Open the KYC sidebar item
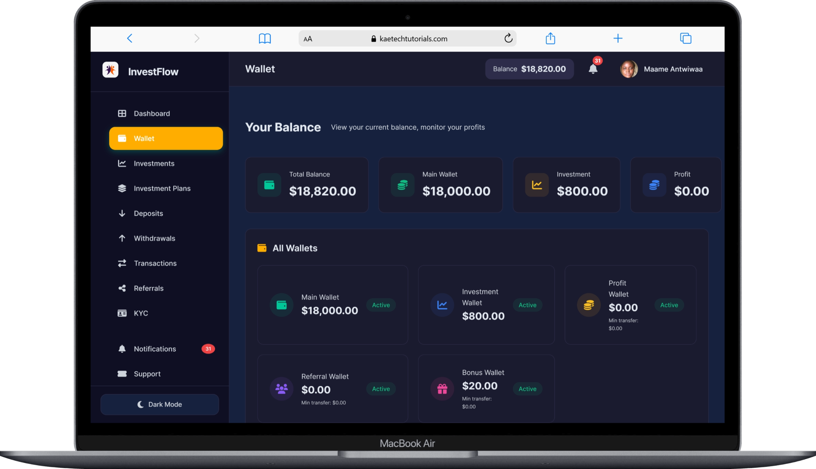 [x=166, y=313]
